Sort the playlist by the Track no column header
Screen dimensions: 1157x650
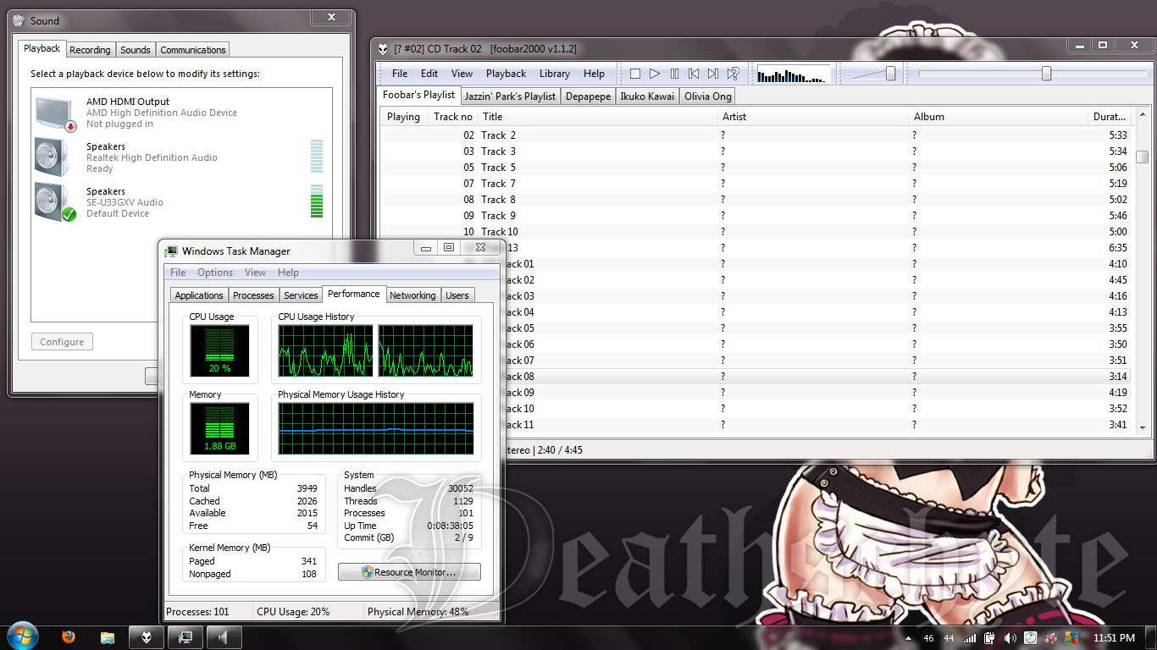(452, 117)
